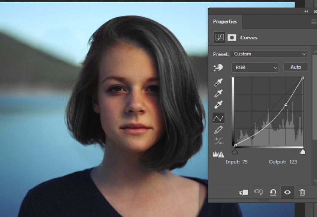Select the pencil draw curve tool

[x=219, y=130]
